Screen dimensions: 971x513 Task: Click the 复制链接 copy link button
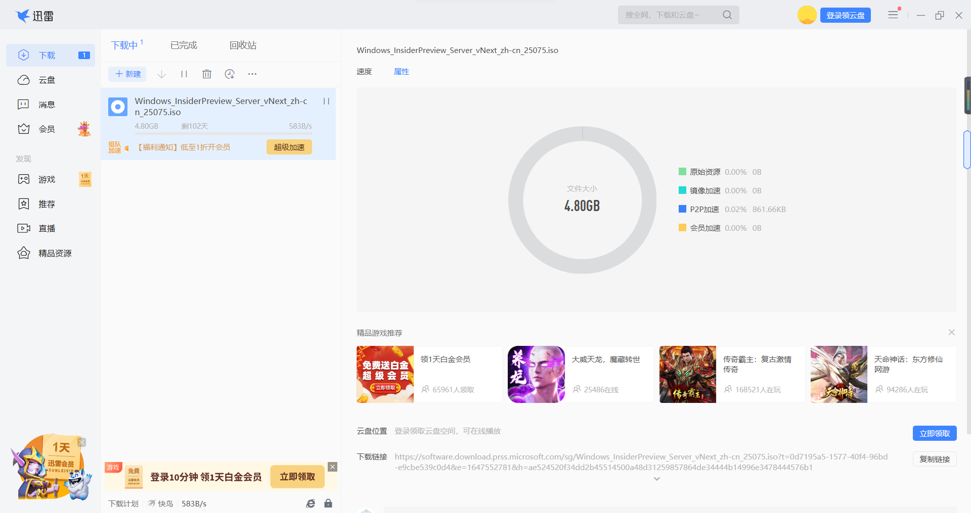point(935,459)
